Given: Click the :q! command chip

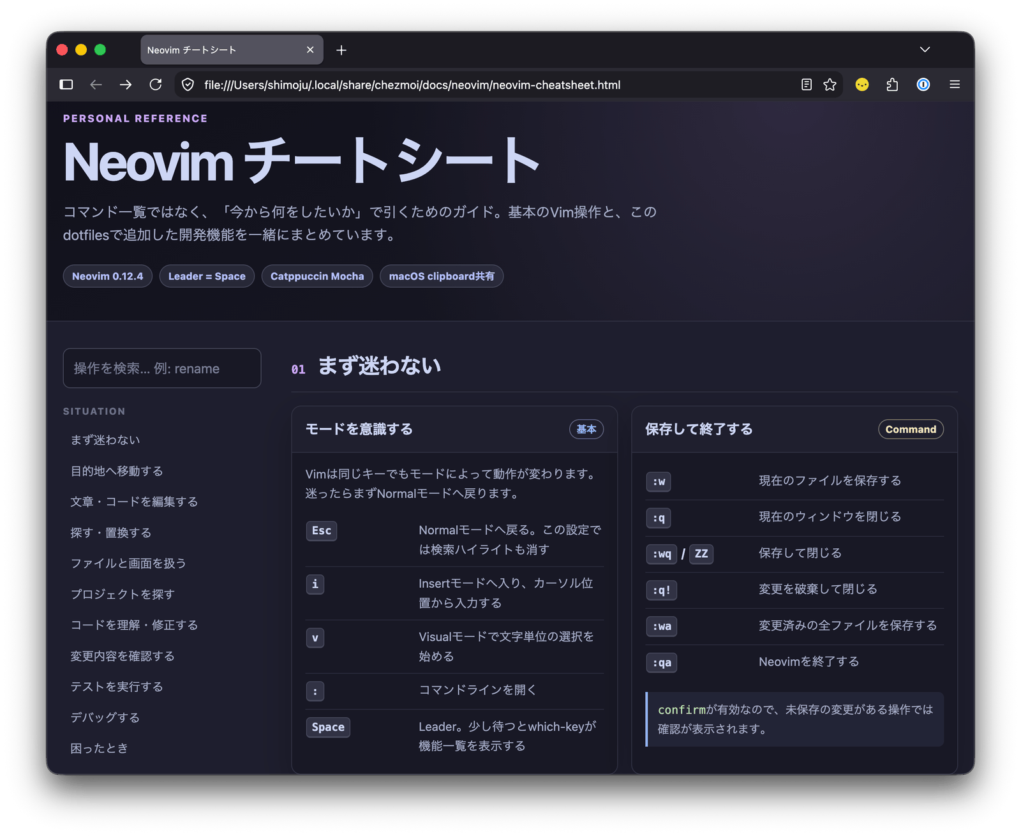Looking at the screenshot, I should [x=662, y=590].
